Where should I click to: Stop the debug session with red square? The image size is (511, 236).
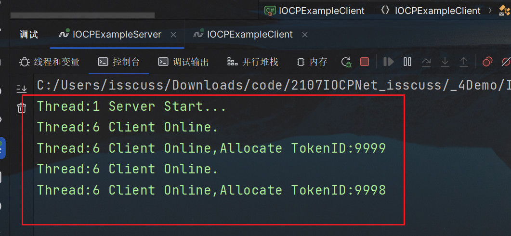(365, 62)
